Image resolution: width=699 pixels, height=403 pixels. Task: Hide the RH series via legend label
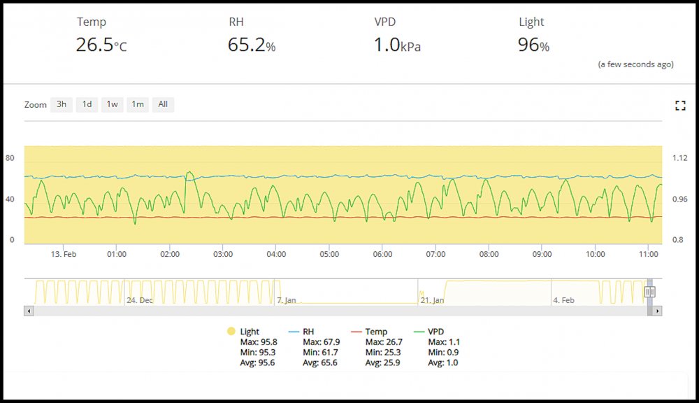310,332
